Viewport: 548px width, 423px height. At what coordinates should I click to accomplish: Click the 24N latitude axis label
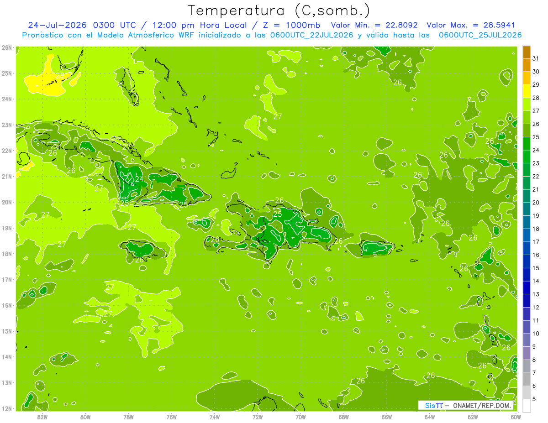[x=7, y=99]
